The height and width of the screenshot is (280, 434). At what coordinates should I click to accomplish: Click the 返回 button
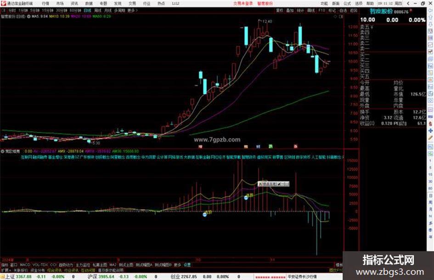(354, 10)
